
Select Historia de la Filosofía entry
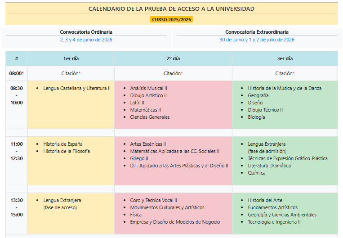click(x=67, y=151)
